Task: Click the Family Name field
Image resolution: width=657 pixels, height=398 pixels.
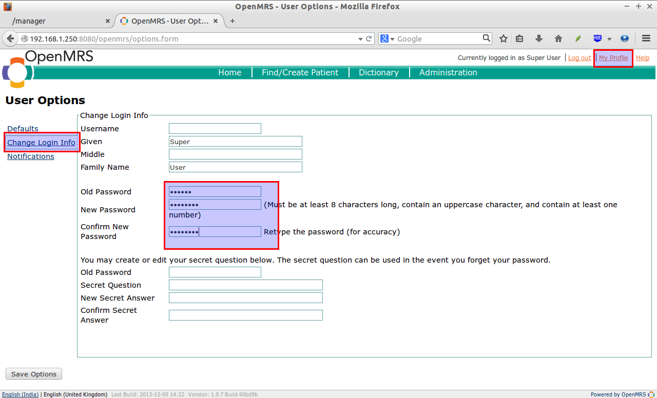Action: pos(236,167)
